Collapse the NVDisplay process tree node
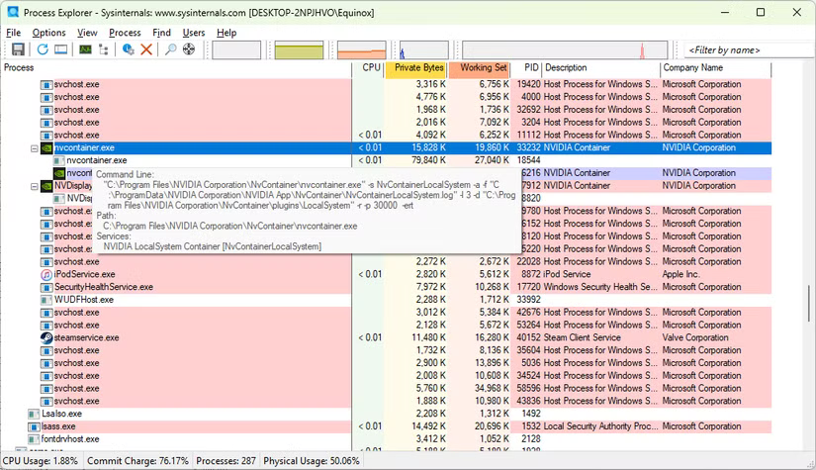Viewport: 816px width, 470px height. click(34, 185)
